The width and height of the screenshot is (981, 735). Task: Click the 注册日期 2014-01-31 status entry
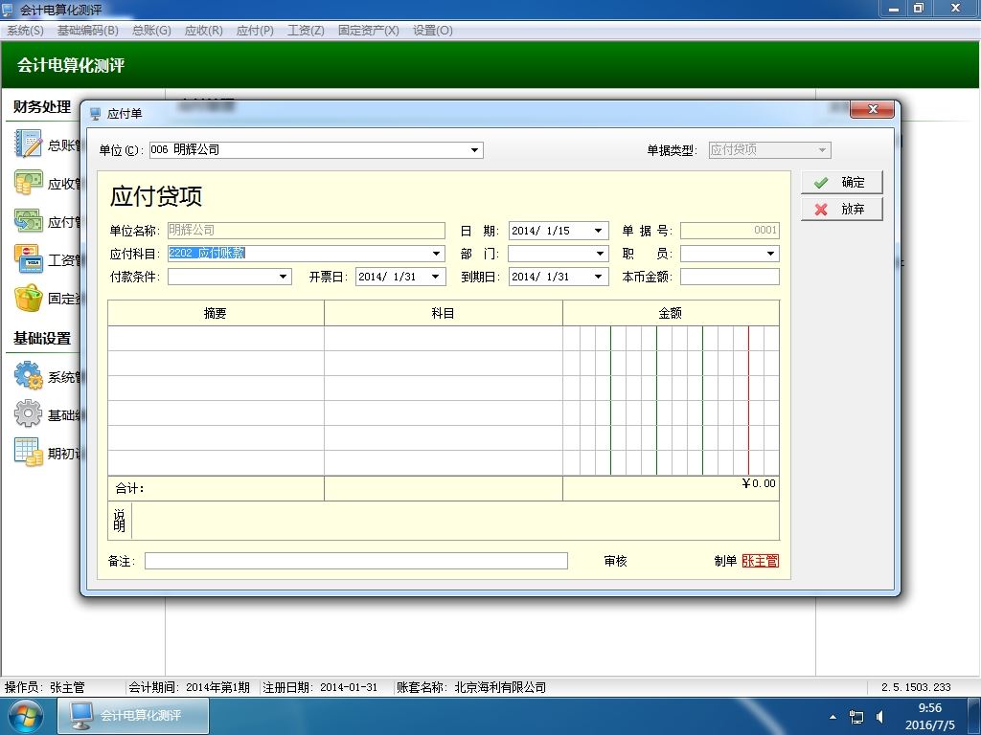click(320, 687)
